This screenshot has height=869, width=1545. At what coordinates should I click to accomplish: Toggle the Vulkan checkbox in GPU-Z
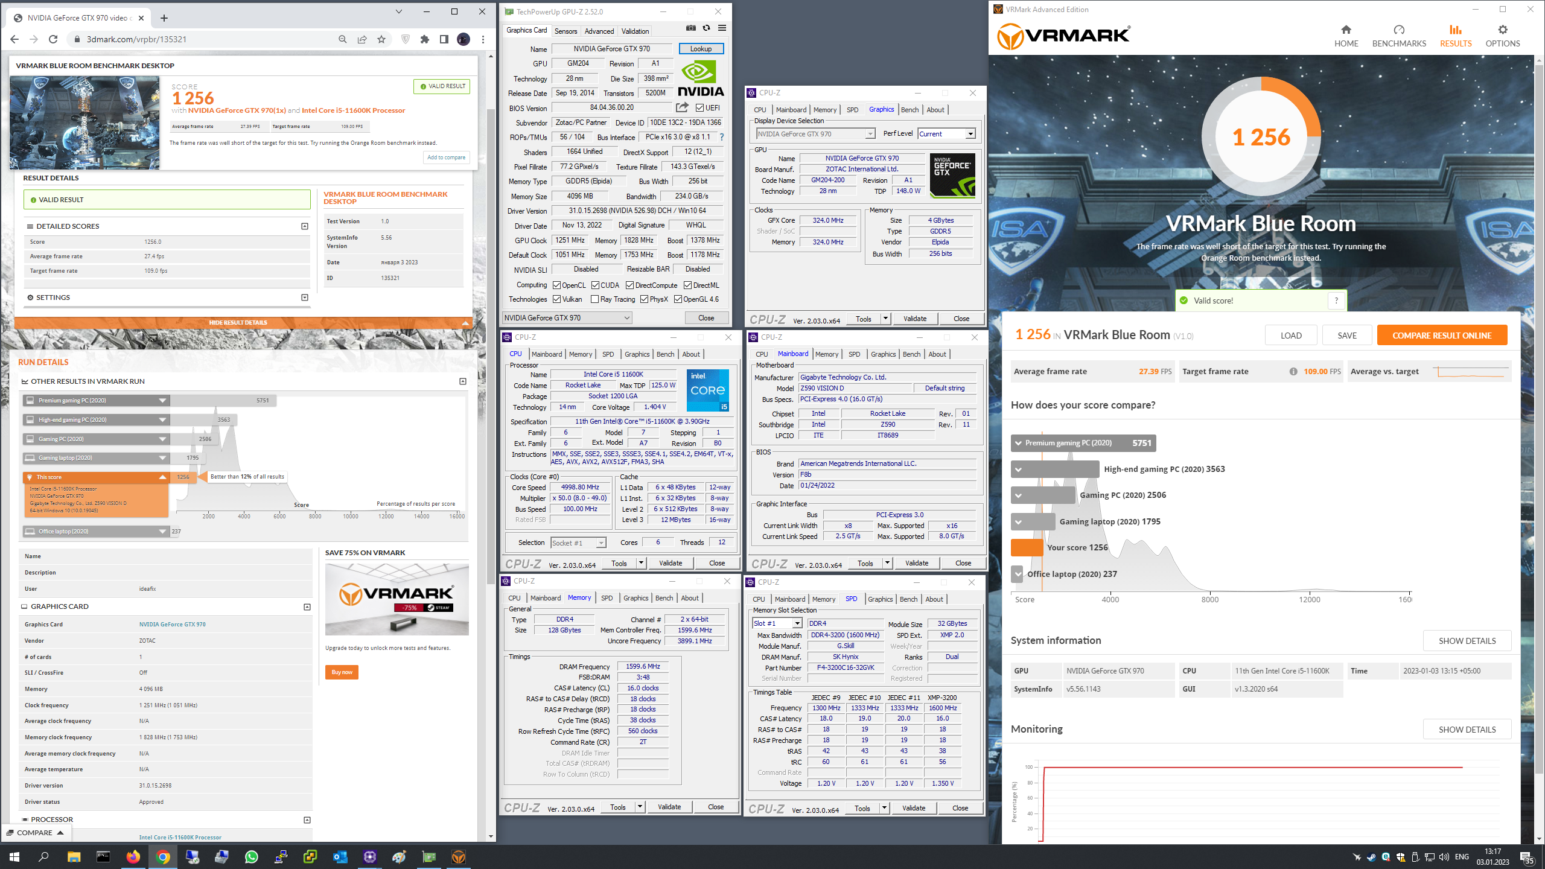pyautogui.click(x=557, y=299)
